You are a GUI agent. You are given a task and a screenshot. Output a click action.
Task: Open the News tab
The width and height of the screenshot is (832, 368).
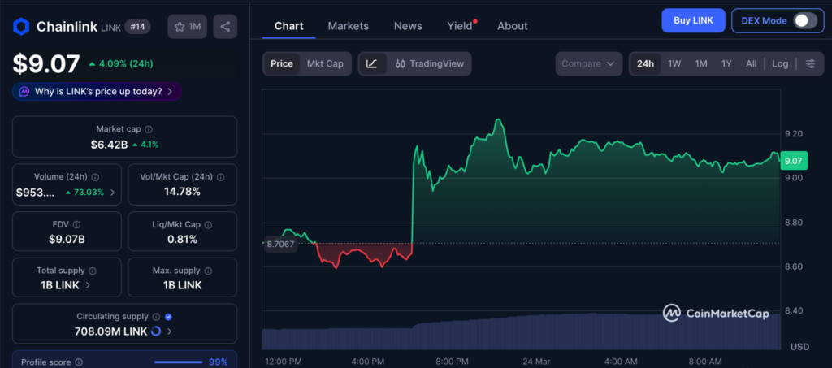(x=408, y=26)
